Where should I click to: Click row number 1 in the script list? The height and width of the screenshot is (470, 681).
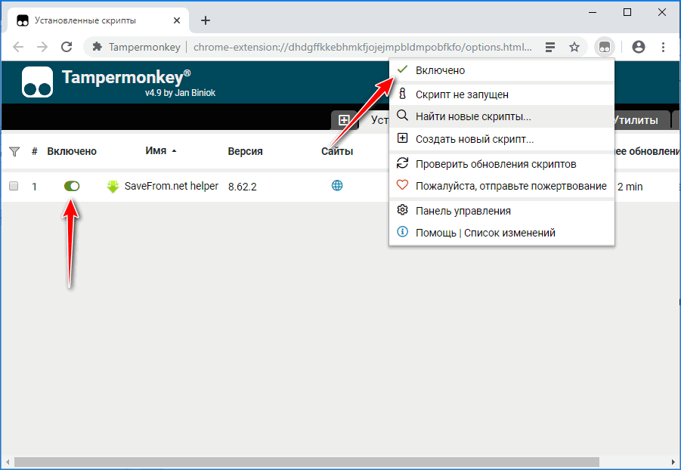(34, 187)
